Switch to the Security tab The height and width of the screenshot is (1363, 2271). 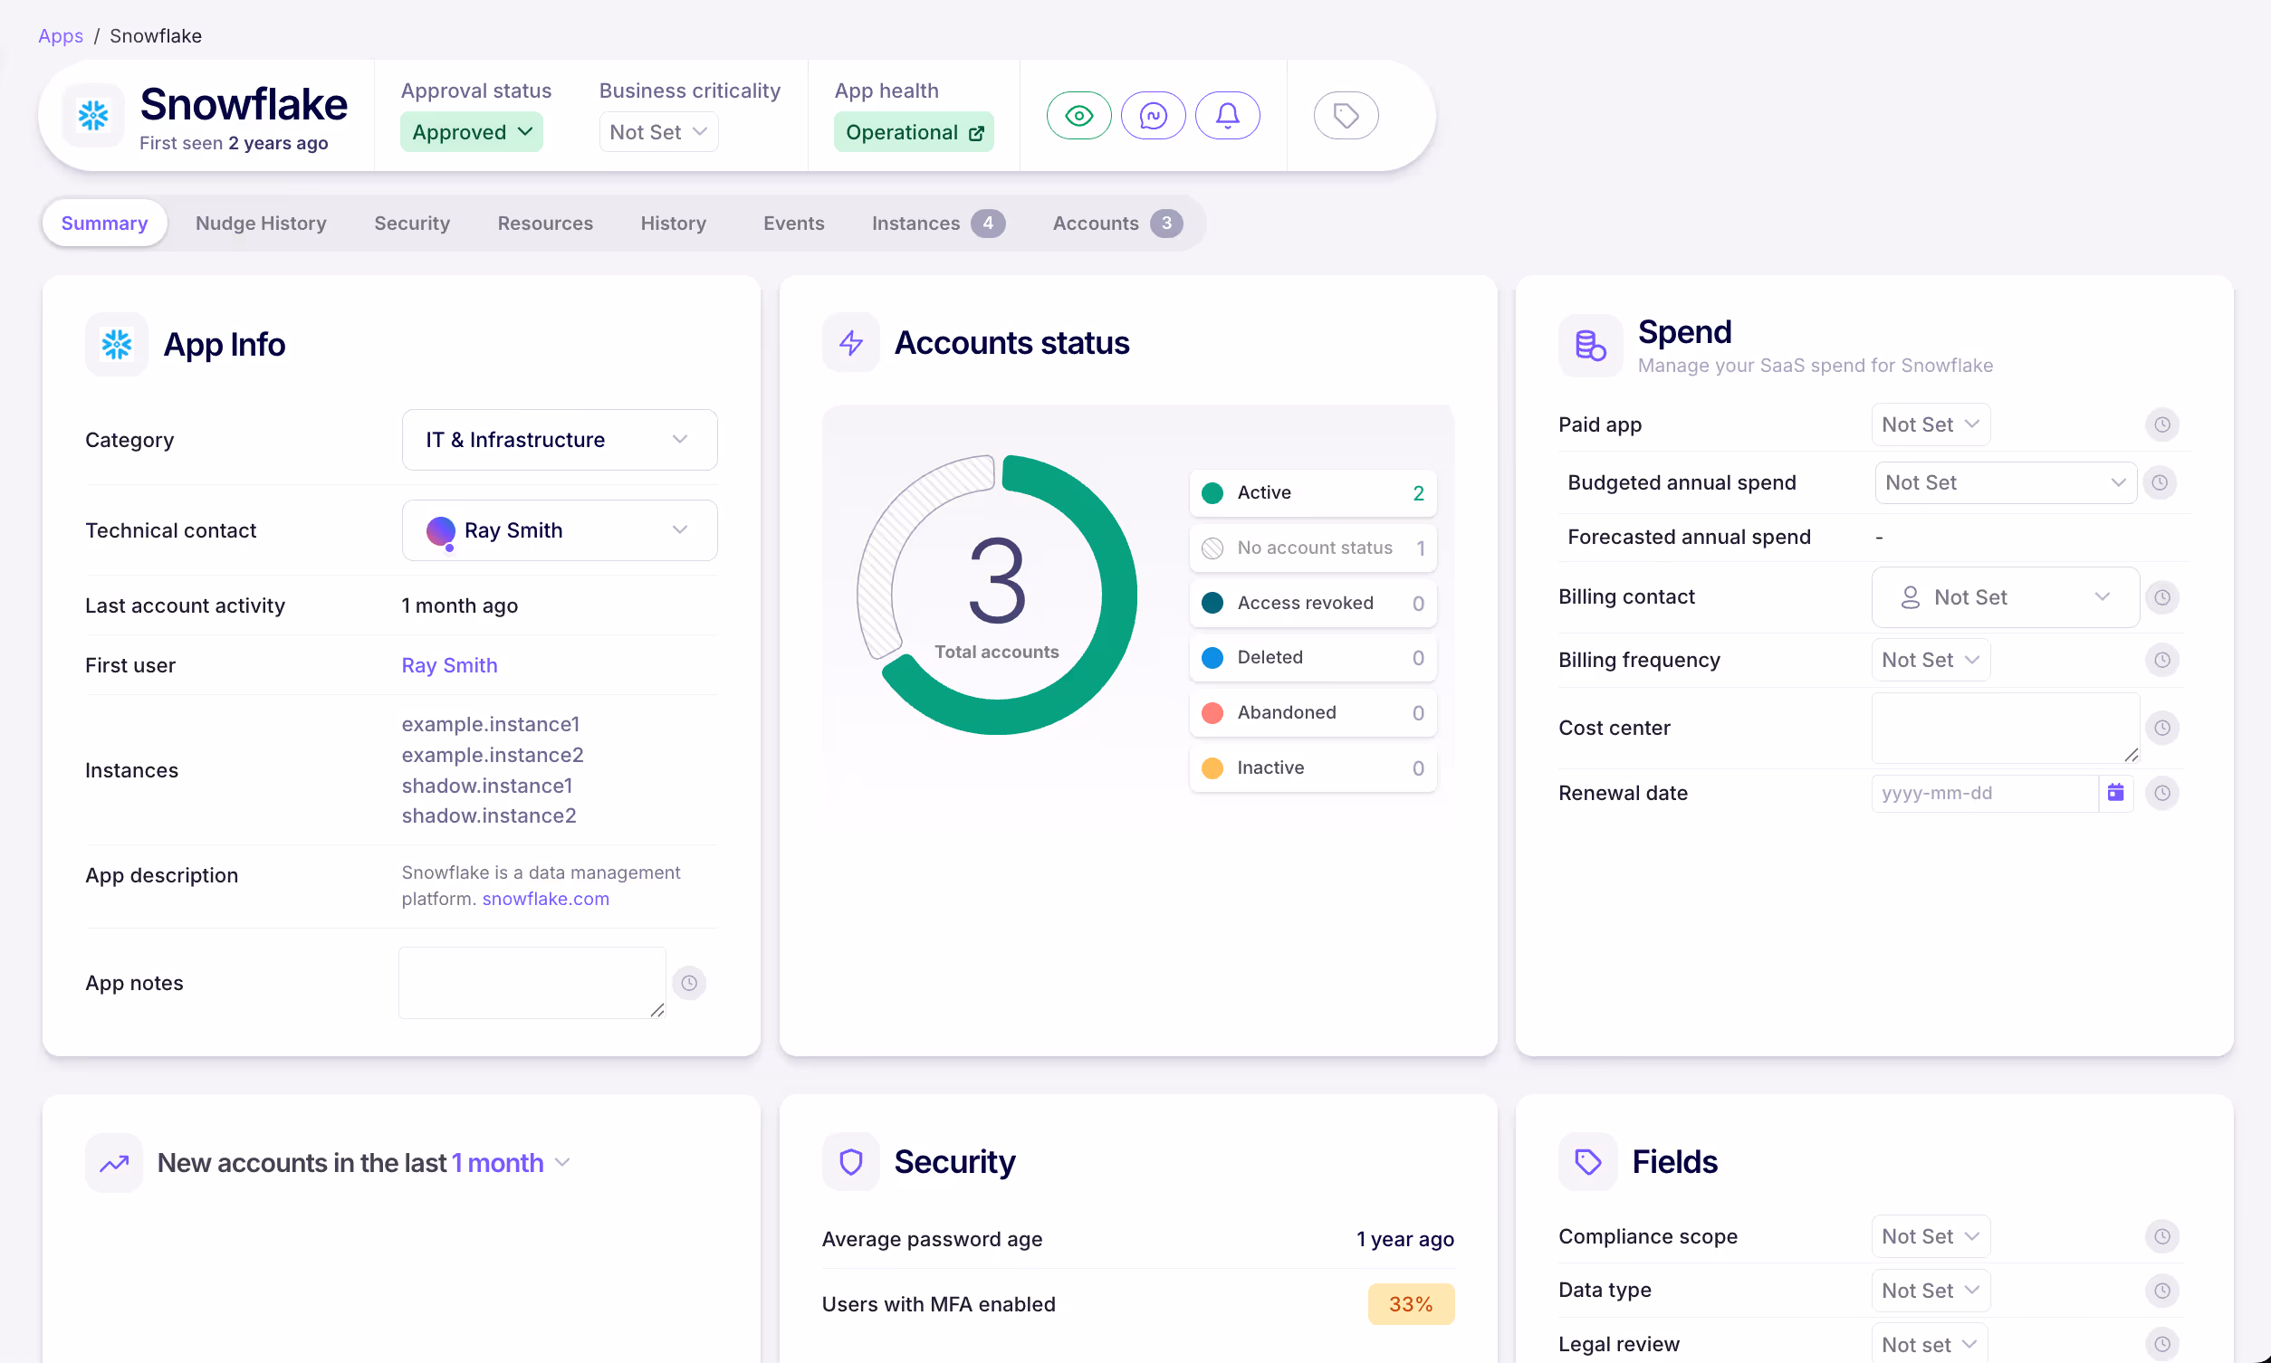(412, 224)
